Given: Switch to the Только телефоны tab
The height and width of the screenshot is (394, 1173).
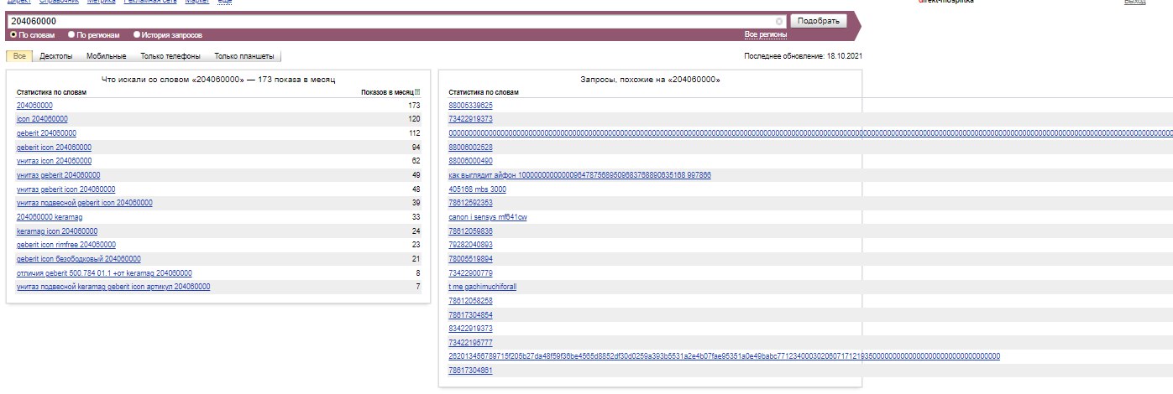Looking at the screenshot, I should click(x=170, y=56).
